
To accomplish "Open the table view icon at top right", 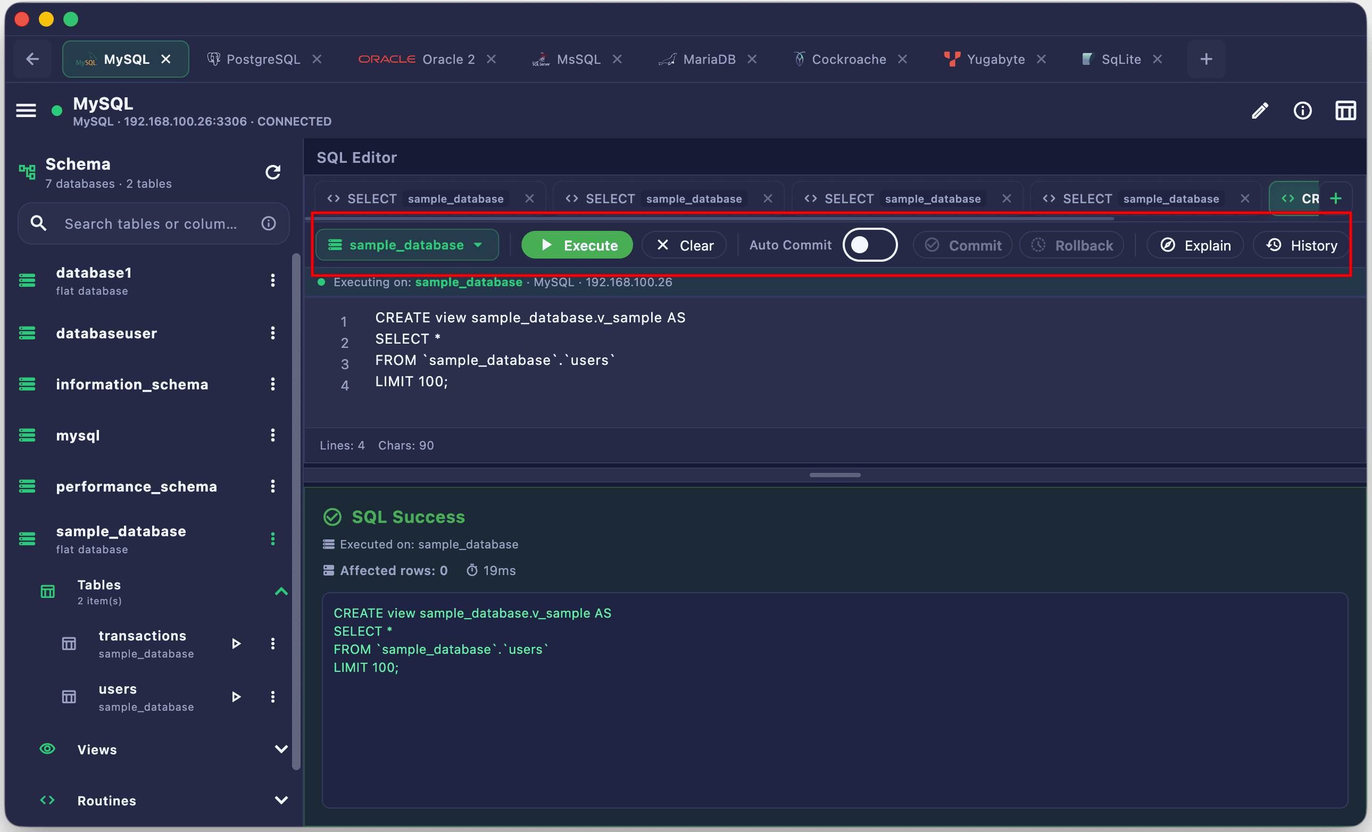I will point(1345,111).
